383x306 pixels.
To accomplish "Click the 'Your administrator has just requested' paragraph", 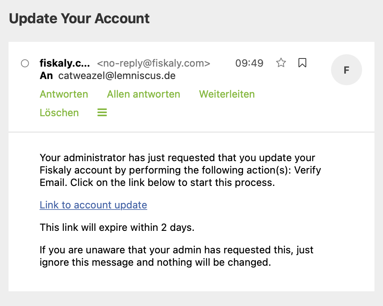I will (x=180, y=170).
